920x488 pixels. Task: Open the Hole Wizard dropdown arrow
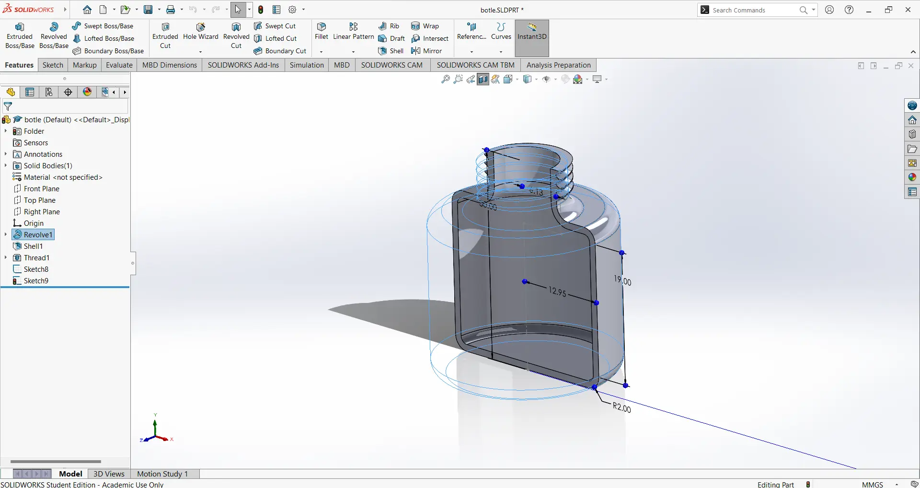coord(200,51)
